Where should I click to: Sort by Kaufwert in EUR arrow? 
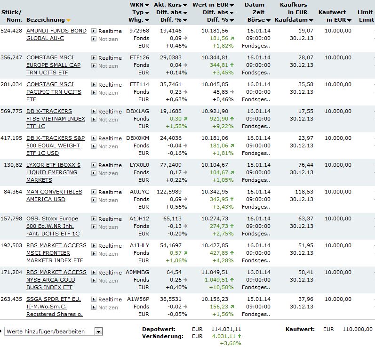point(349,20)
